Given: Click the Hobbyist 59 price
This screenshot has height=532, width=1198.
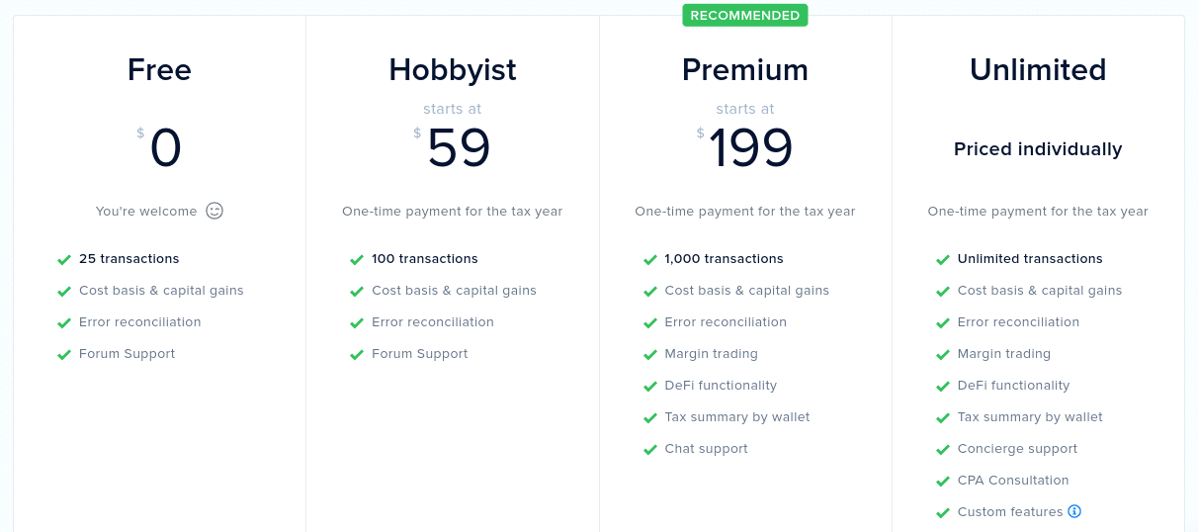Looking at the screenshot, I should pyautogui.click(x=459, y=148).
